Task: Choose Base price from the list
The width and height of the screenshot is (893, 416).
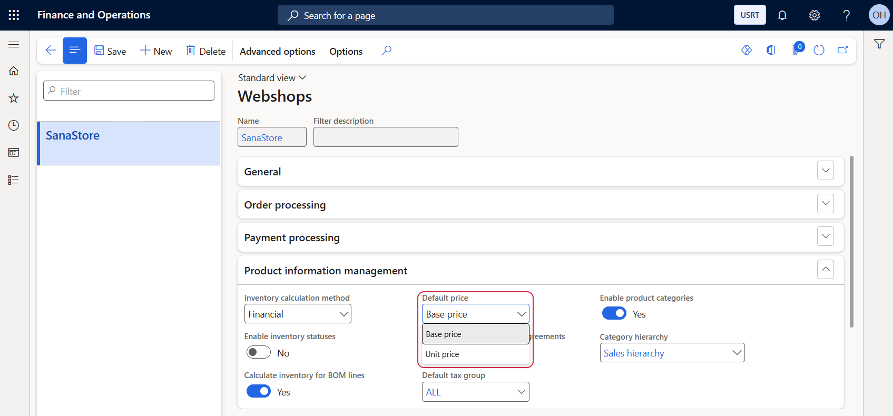Action: tap(476, 334)
